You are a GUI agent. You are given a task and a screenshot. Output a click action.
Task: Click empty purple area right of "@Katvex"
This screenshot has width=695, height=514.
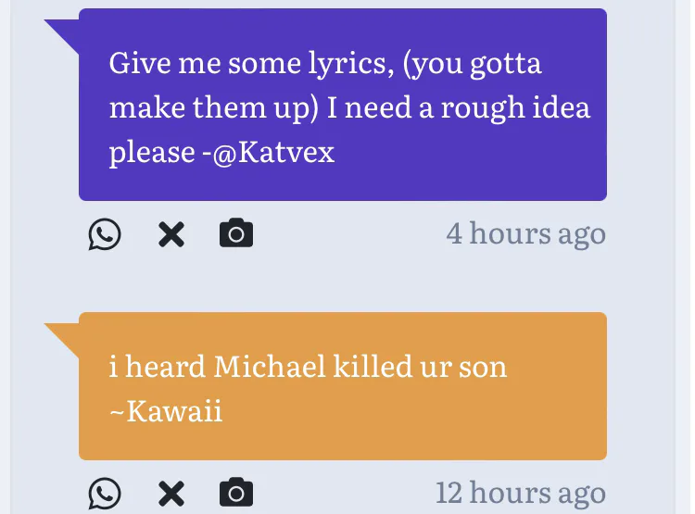pyautogui.click(x=463, y=153)
